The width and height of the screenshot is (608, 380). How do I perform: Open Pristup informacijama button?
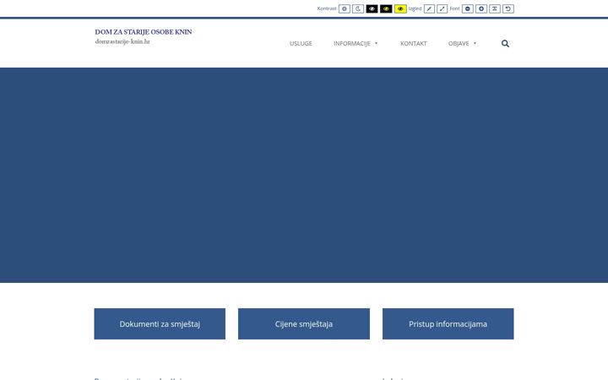[448, 323]
